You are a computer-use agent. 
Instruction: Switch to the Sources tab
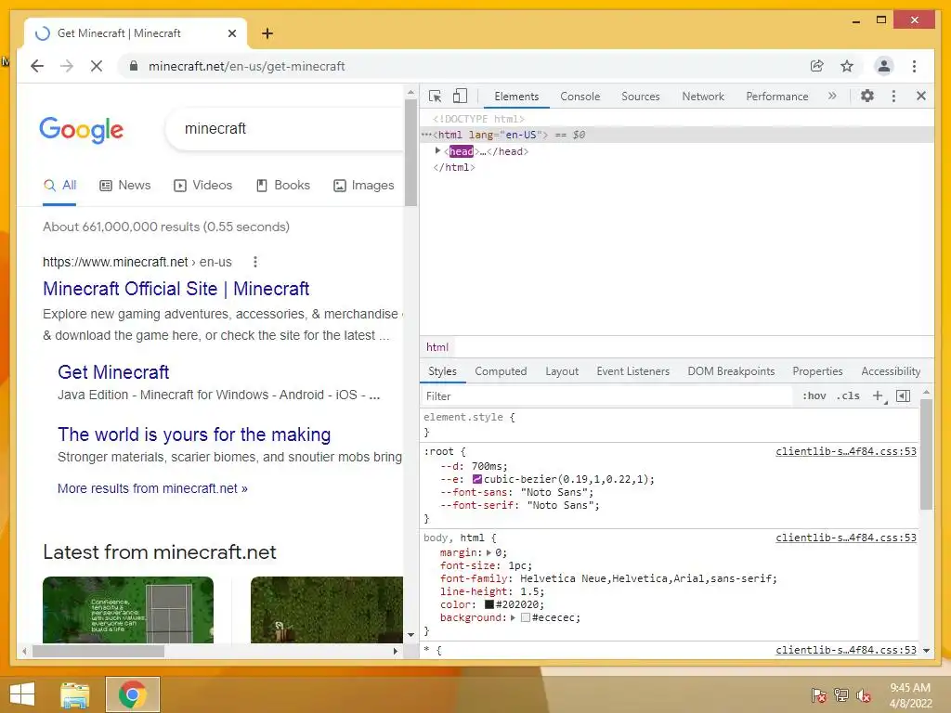coord(641,97)
